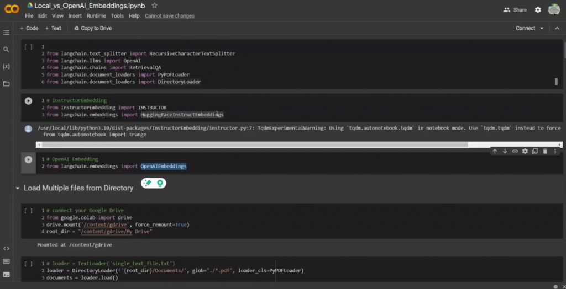The height and width of the screenshot is (289, 566).
Task: Click the pencil icon in floating widget
Action: (x=147, y=183)
